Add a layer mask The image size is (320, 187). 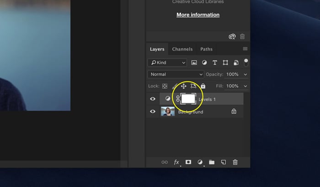coord(188,162)
